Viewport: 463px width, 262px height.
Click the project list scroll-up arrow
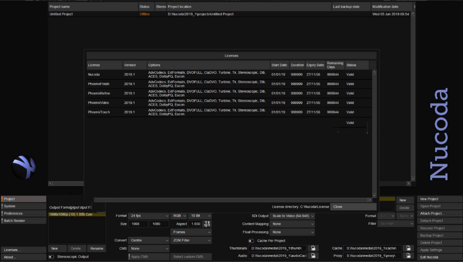(413, 14)
